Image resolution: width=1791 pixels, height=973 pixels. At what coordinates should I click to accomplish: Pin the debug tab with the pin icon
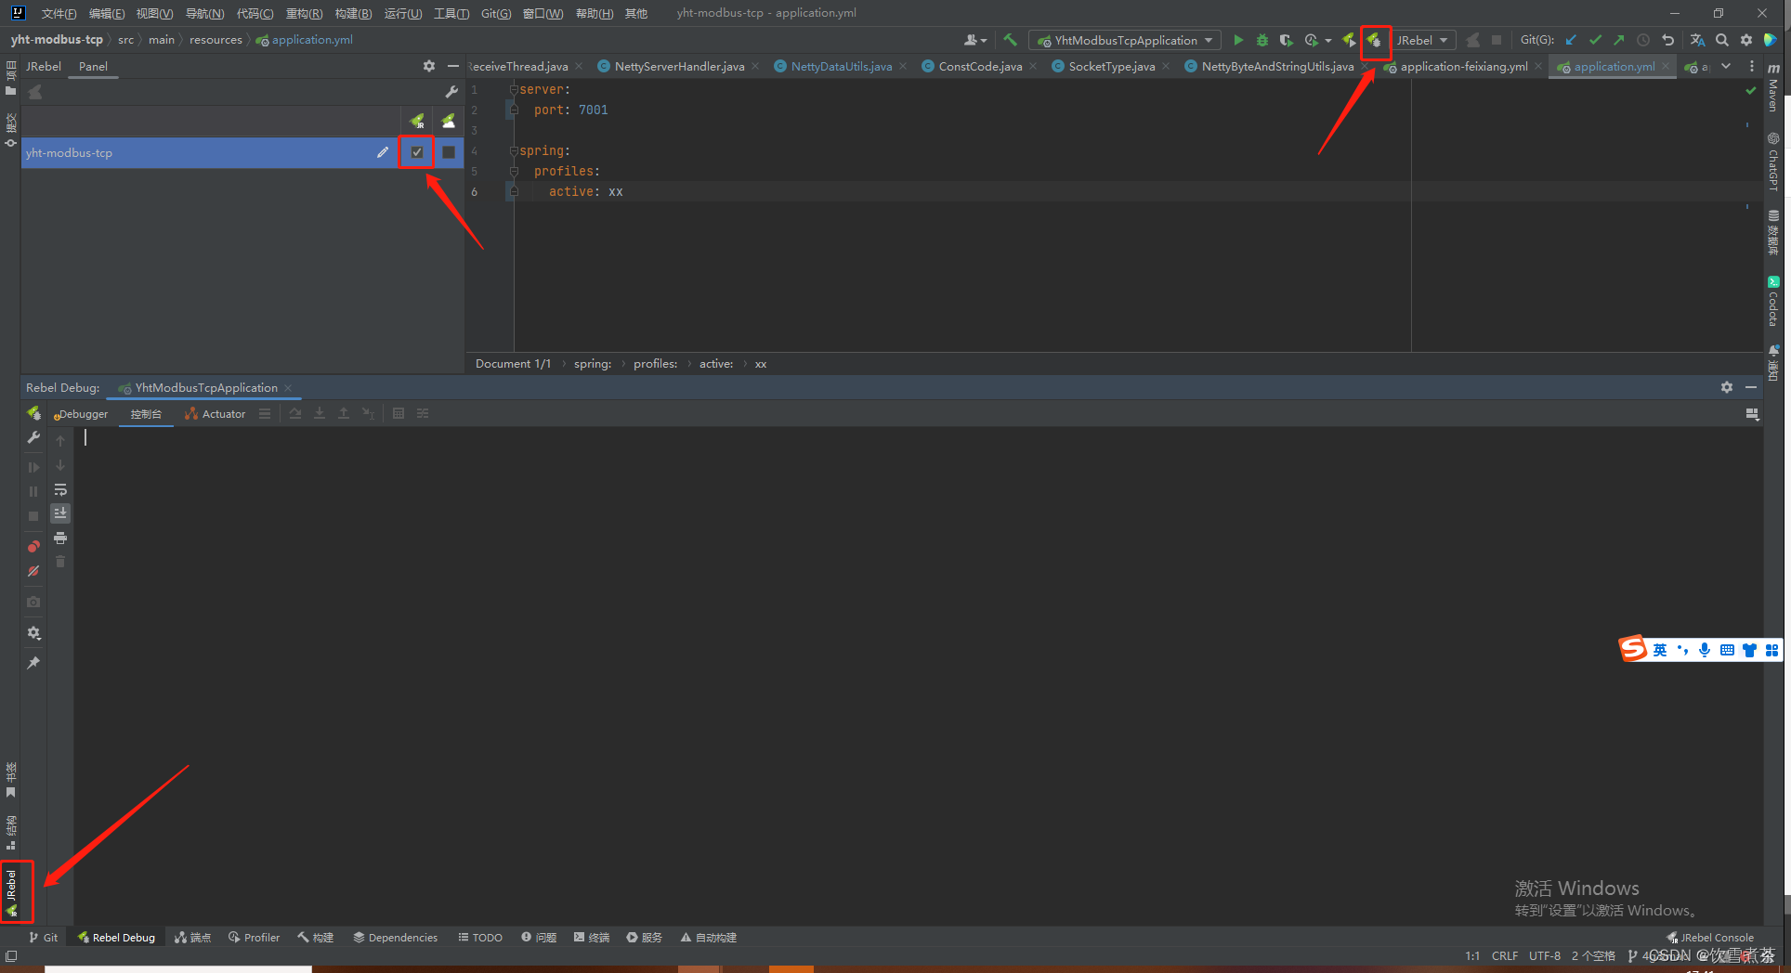(33, 663)
